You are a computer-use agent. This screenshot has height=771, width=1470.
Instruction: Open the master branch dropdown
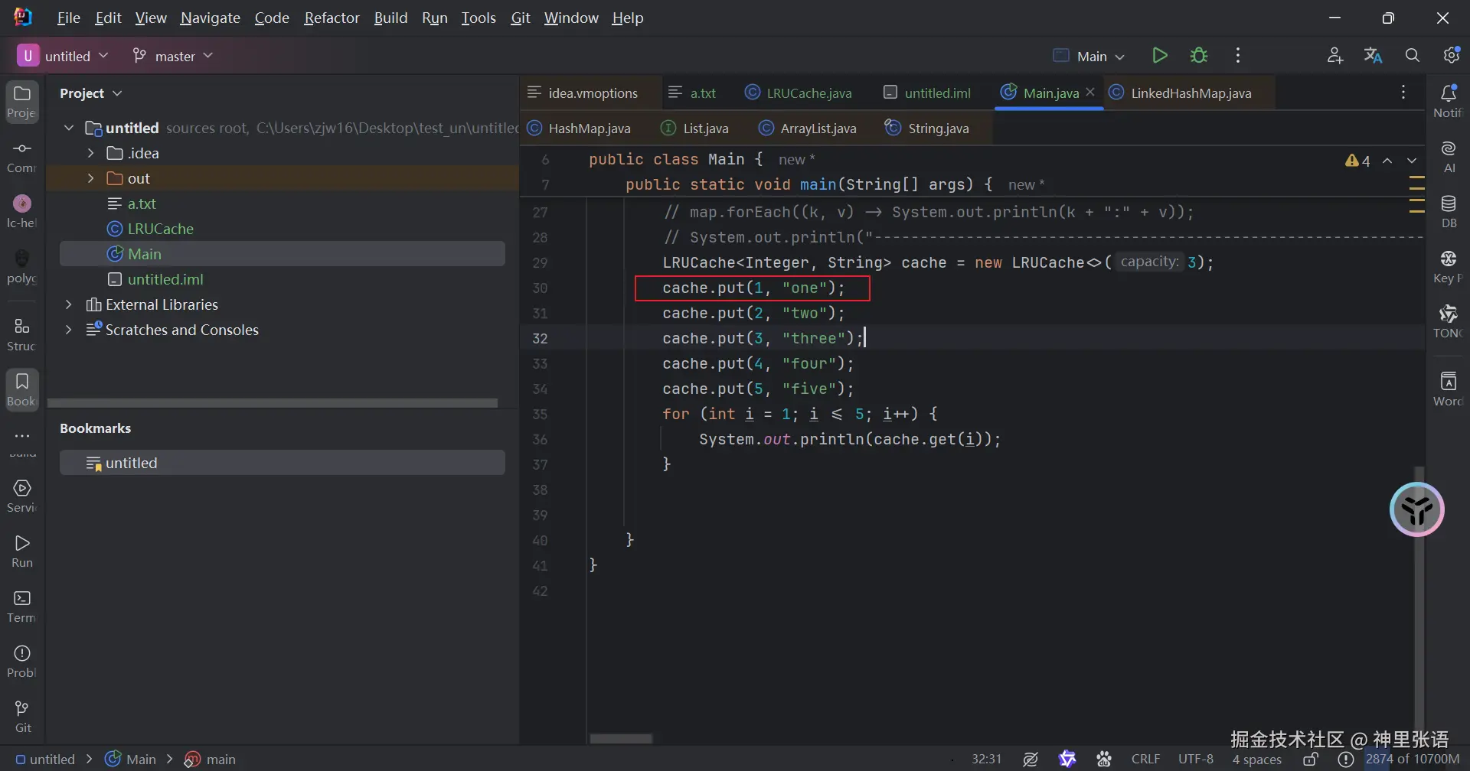(173, 56)
